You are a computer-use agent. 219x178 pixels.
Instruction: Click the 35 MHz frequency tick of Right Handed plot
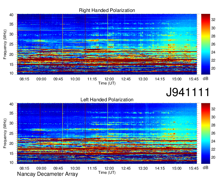coord(11,24)
